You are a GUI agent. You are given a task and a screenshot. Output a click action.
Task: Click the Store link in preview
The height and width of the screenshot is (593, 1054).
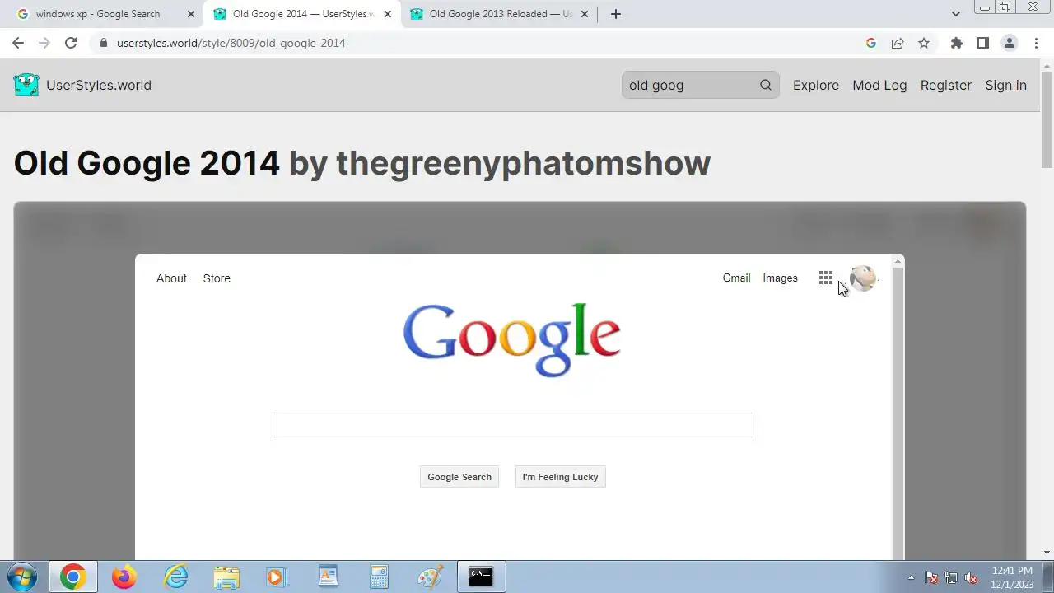[x=217, y=278]
